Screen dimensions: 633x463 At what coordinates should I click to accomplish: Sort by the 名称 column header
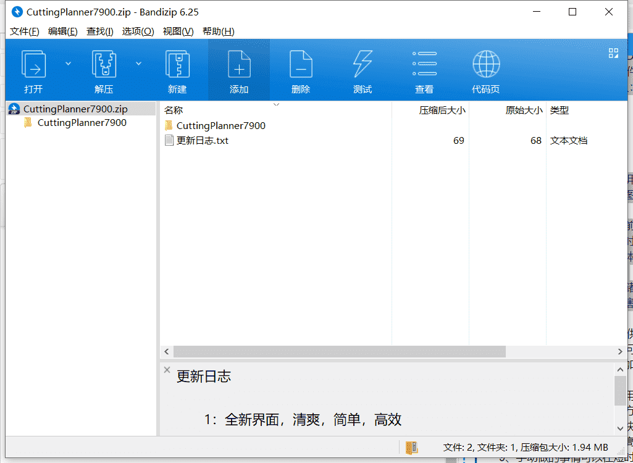[174, 111]
